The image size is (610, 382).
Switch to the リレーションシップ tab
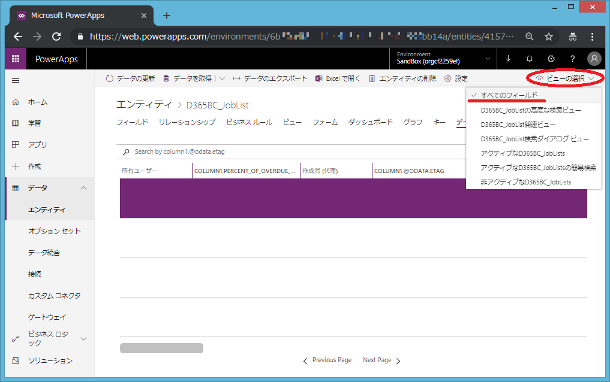click(187, 122)
